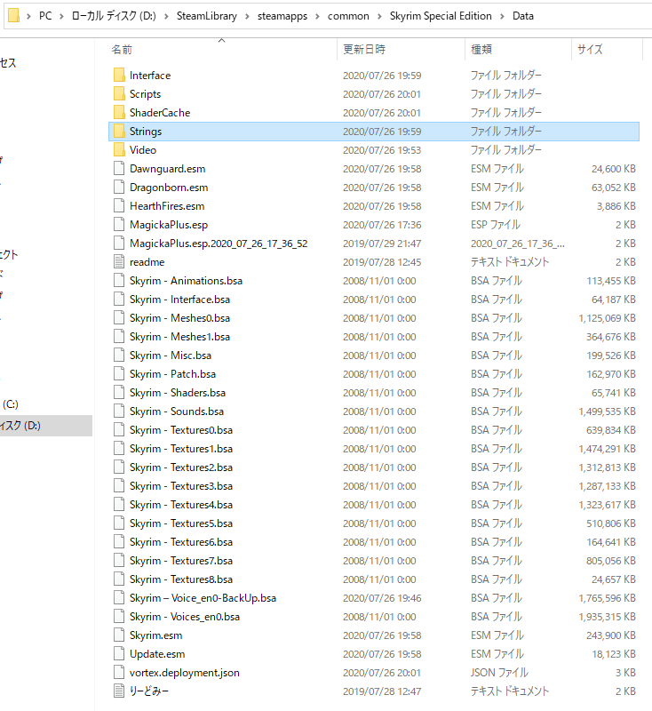Select file name Skyrim - Textures2.bsa
Image resolution: width=652 pixels, height=711 pixels.
pyautogui.click(x=181, y=467)
